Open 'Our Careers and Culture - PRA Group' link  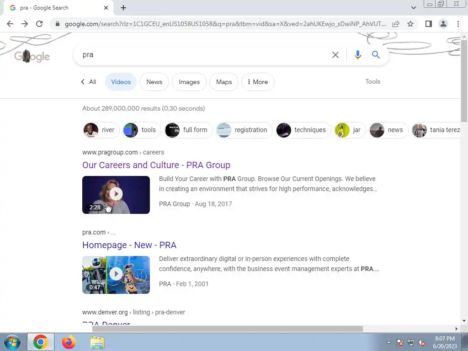156,165
